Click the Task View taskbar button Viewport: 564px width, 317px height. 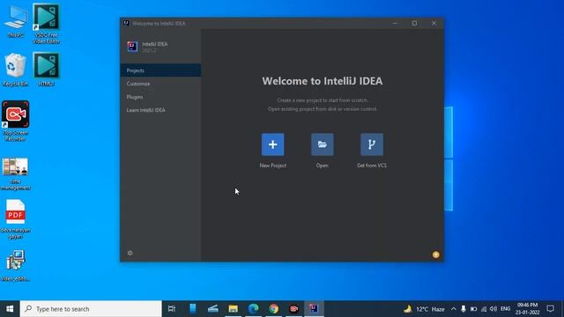coord(172,309)
